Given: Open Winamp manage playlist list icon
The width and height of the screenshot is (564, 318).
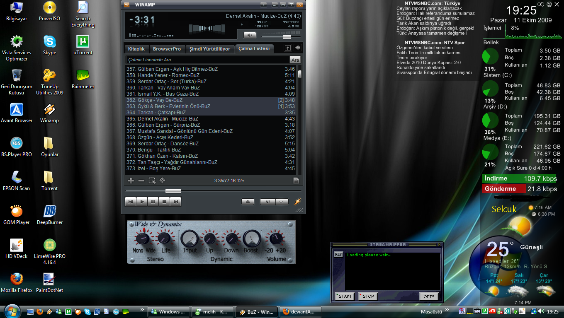Looking at the screenshot, I should (296, 181).
